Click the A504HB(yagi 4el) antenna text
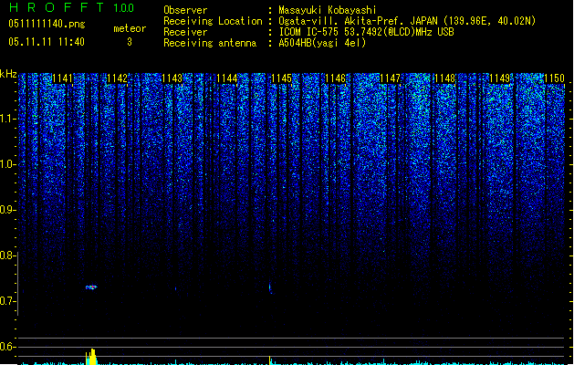Viewport: 574px width, 365px height. 322,43
